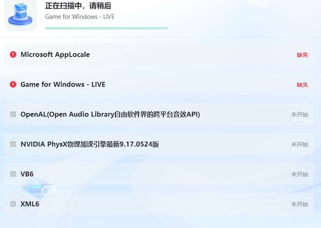Click the 缺失 status of Microsoft AppLocale

302,55
